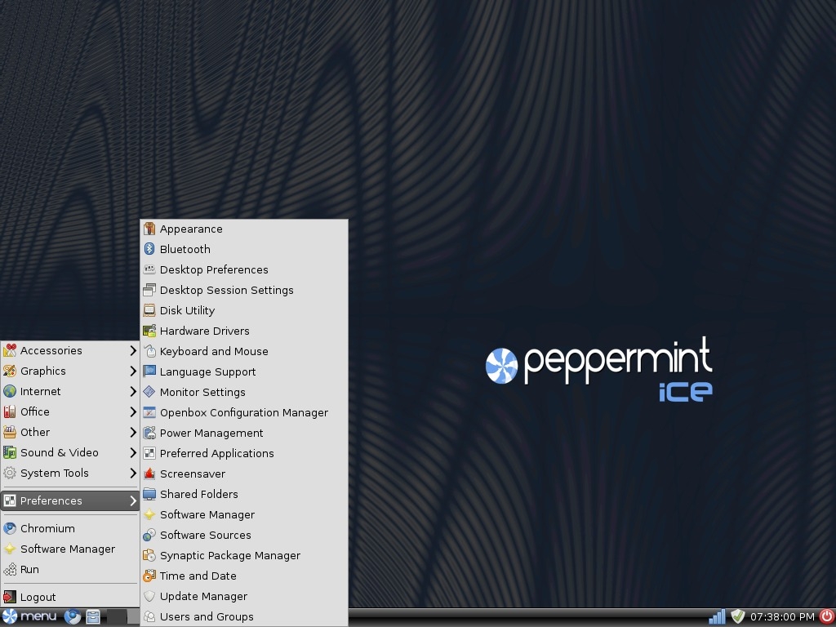
Task: Open Users and Groups
Action: pos(244,617)
